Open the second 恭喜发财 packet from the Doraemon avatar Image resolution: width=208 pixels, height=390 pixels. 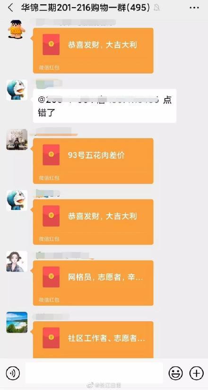(93, 222)
